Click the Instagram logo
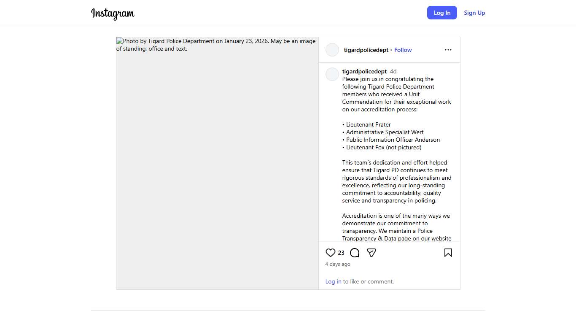The width and height of the screenshot is (576, 324). [x=113, y=13]
